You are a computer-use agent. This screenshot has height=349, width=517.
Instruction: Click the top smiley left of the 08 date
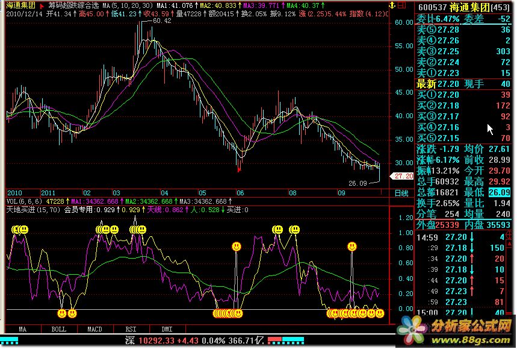coord(277,229)
